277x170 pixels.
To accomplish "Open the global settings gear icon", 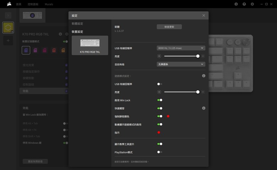I will tap(252, 4).
